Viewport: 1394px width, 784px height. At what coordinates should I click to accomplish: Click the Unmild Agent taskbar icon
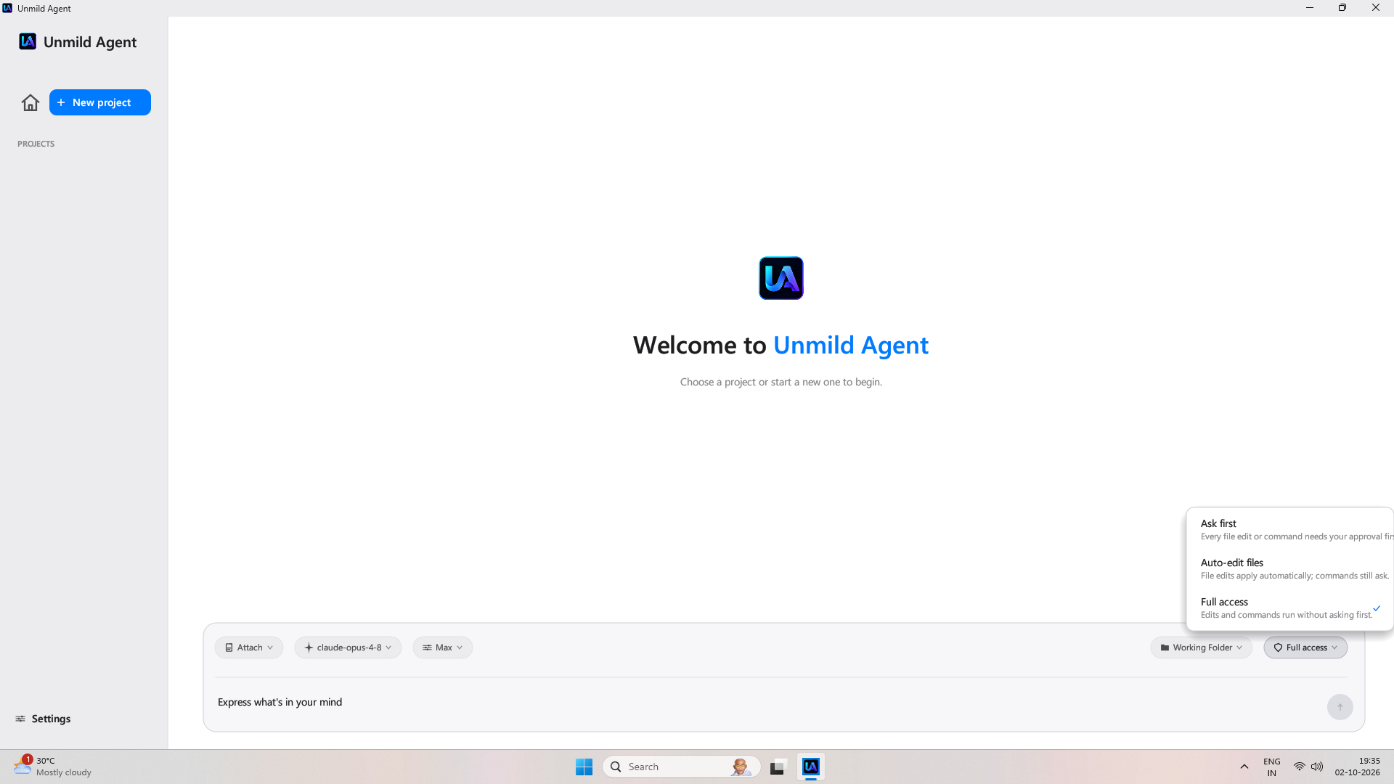point(811,767)
